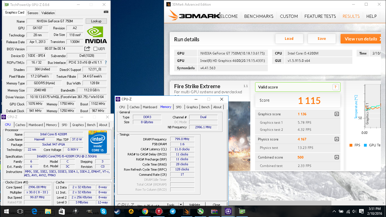Open WinRAR from the taskbar
The width and height of the screenshot is (386, 217).
click(214, 211)
